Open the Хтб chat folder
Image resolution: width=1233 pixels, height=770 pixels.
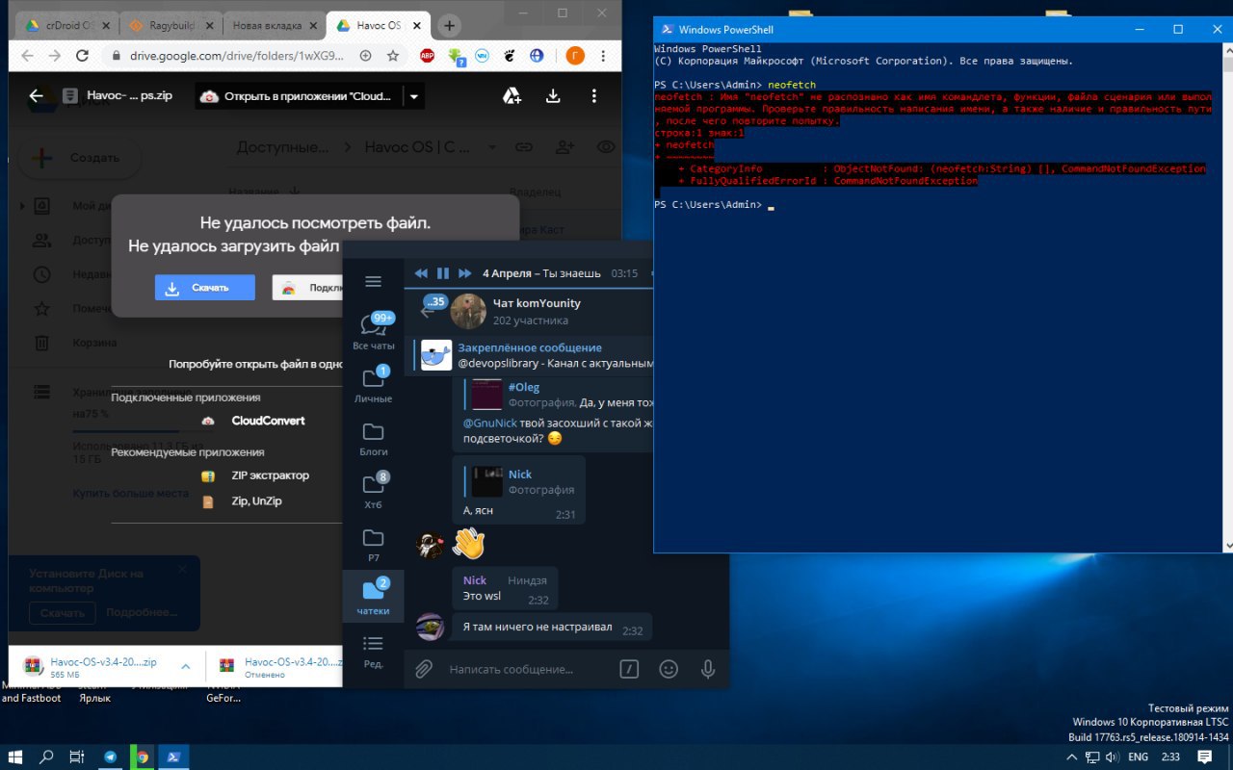click(x=374, y=489)
